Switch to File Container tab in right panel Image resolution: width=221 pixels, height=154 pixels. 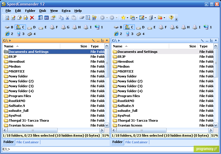click(x=137, y=142)
